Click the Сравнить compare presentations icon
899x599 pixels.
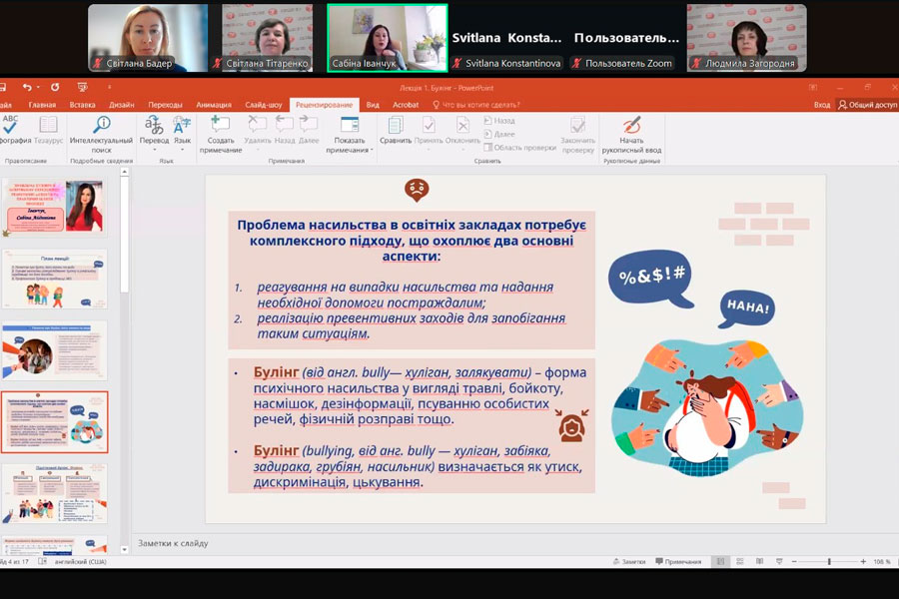[396, 130]
